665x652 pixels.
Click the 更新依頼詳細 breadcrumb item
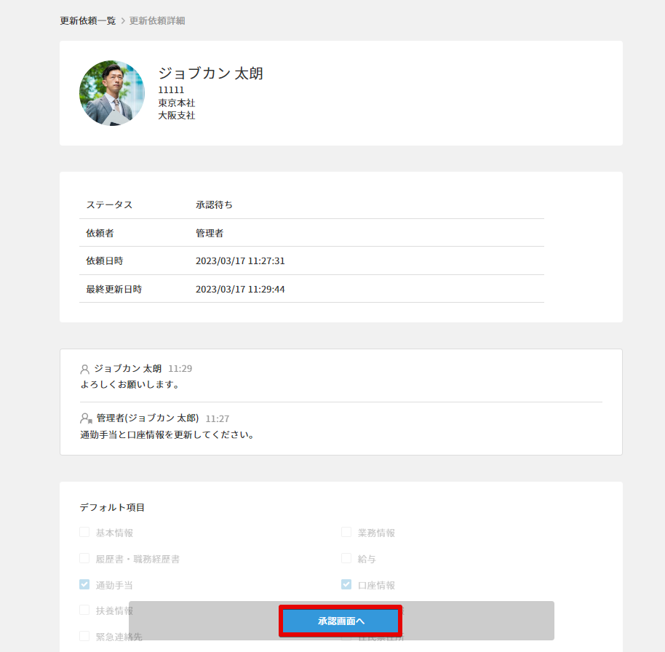pos(157,21)
